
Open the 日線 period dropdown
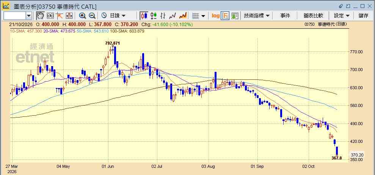[118, 16]
